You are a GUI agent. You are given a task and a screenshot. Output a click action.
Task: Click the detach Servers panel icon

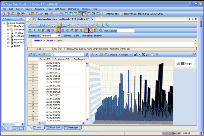21,19
